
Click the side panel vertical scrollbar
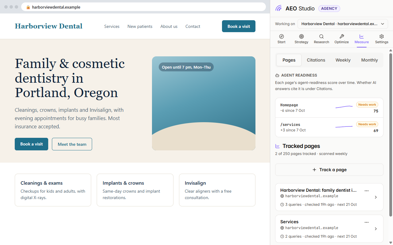[391, 135]
